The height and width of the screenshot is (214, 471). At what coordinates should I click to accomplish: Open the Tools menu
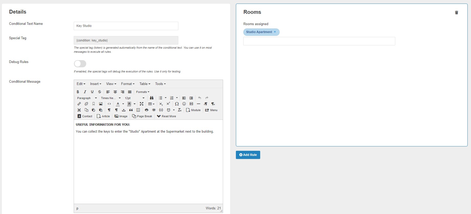click(x=160, y=84)
